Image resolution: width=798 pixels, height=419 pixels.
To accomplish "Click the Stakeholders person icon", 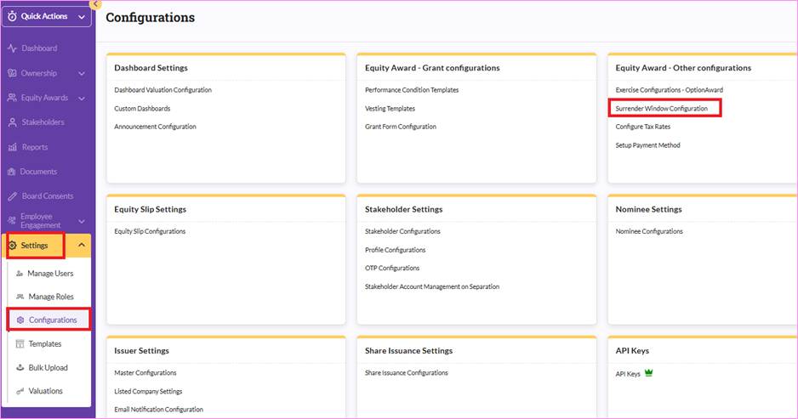I will tap(12, 122).
